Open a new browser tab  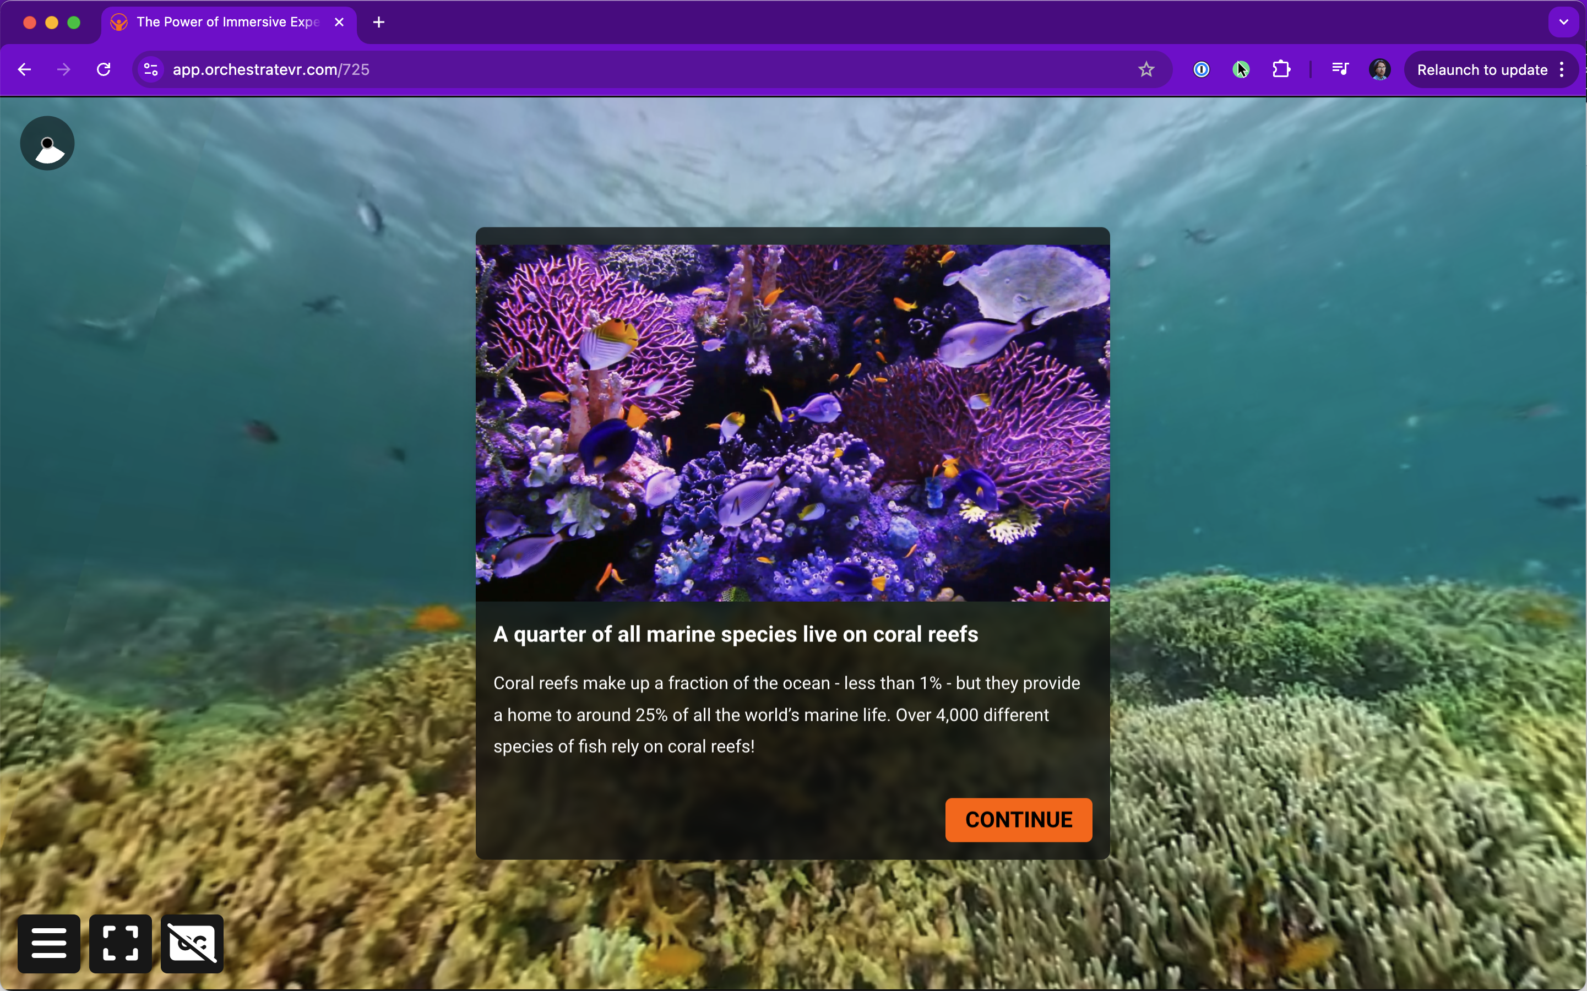click(378, 22)
